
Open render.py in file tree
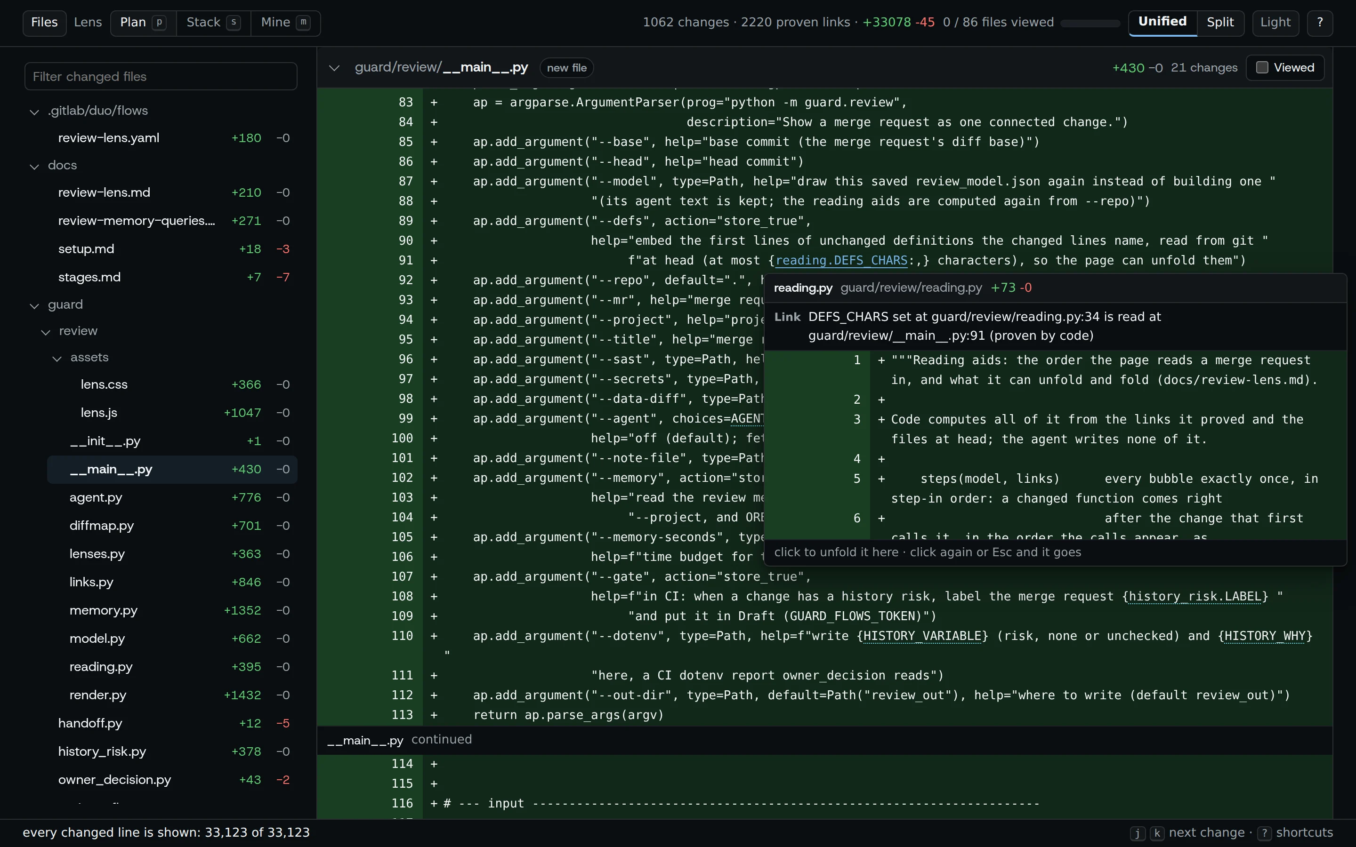click(172, 695)
